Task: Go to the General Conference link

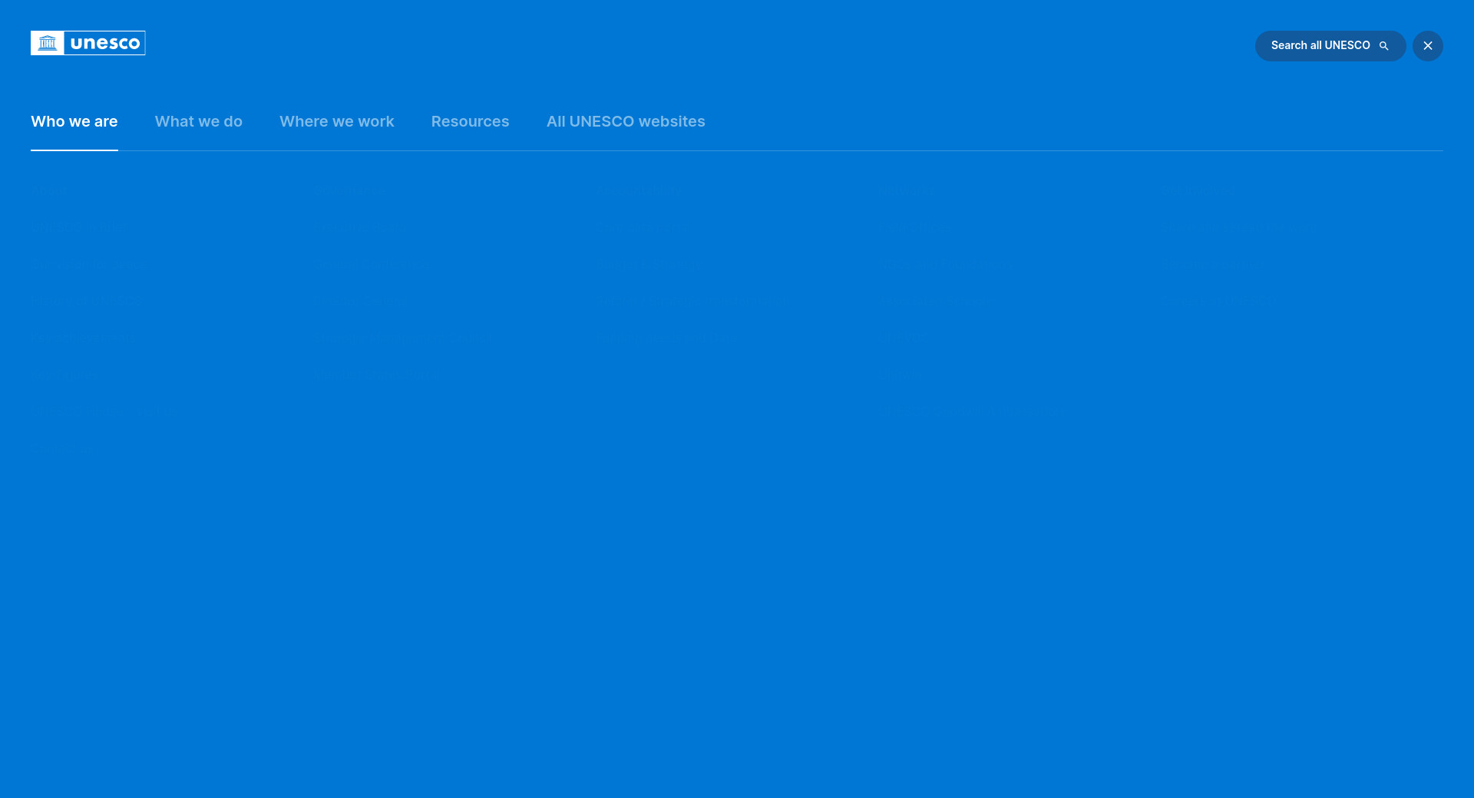Action: coord(371,265)
